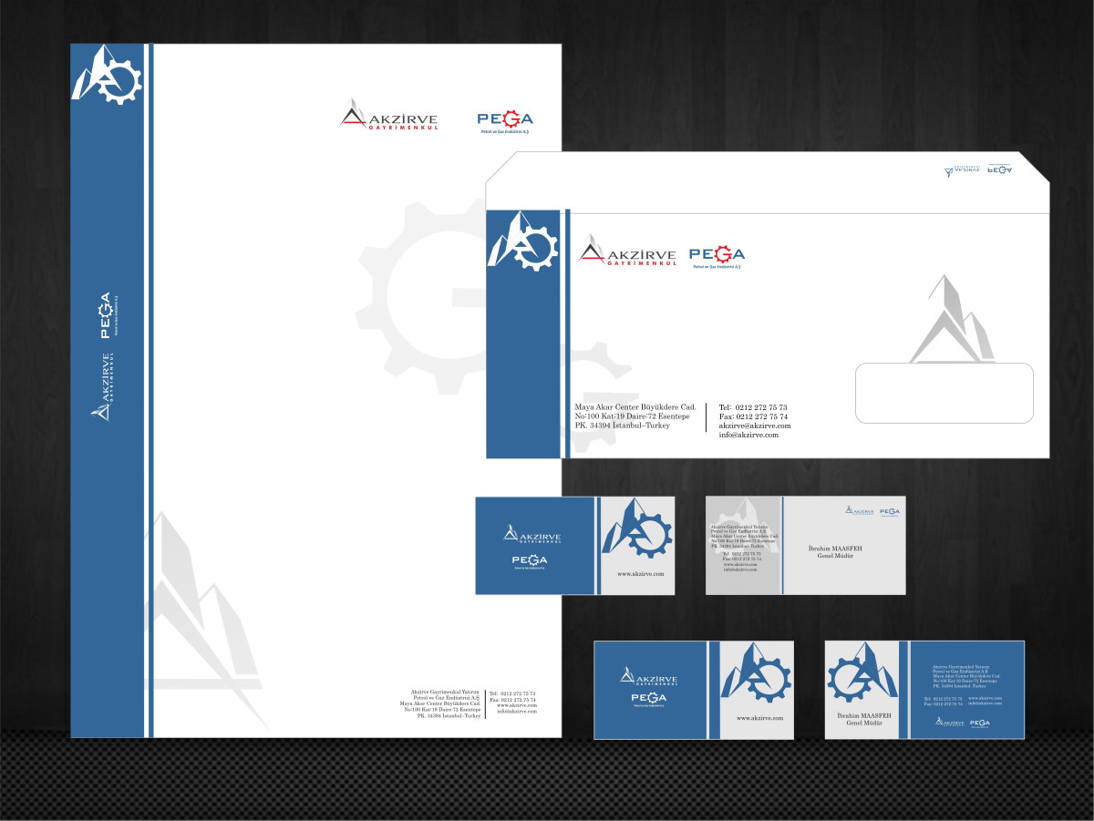
Task: Select the letterhead footer address text block
Action: click(x=439, y=705)
